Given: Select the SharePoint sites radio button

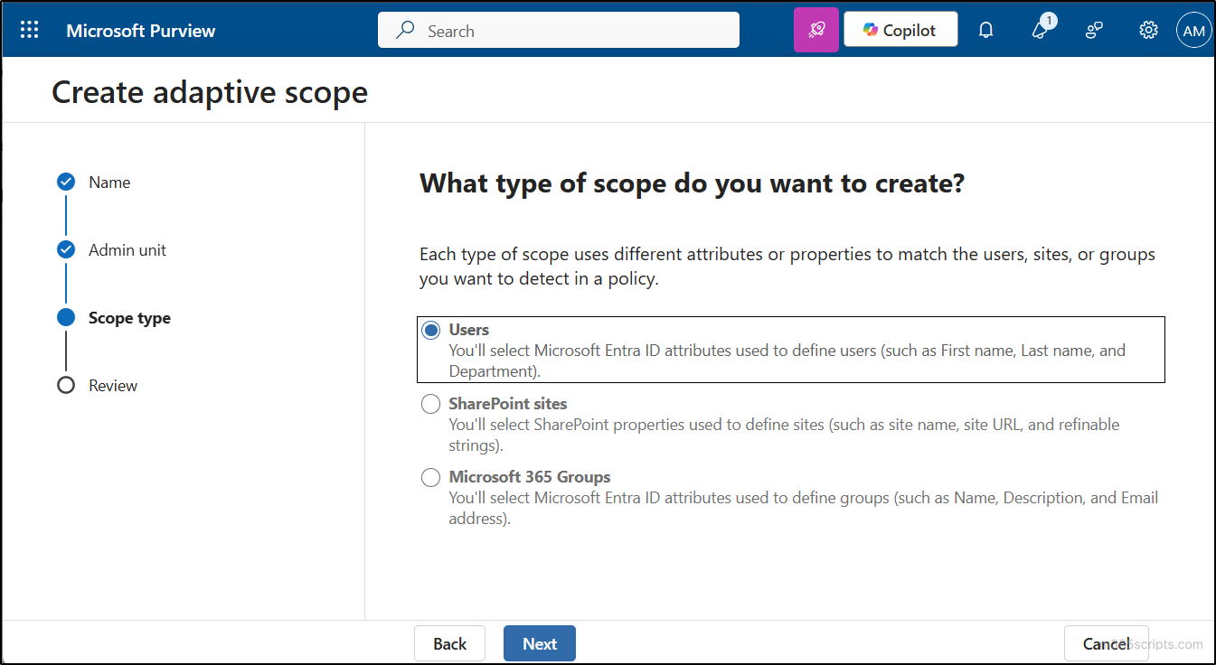Looking at the screenshot, I should coord(431,404).
